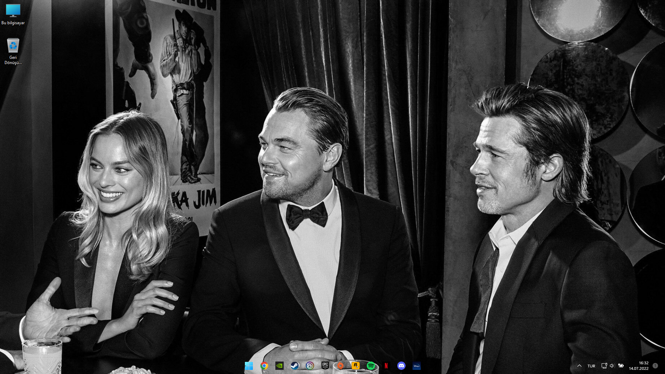Open Spotify from the taskbar
Screen dimensions: 665x374
(x=371, y=366)
